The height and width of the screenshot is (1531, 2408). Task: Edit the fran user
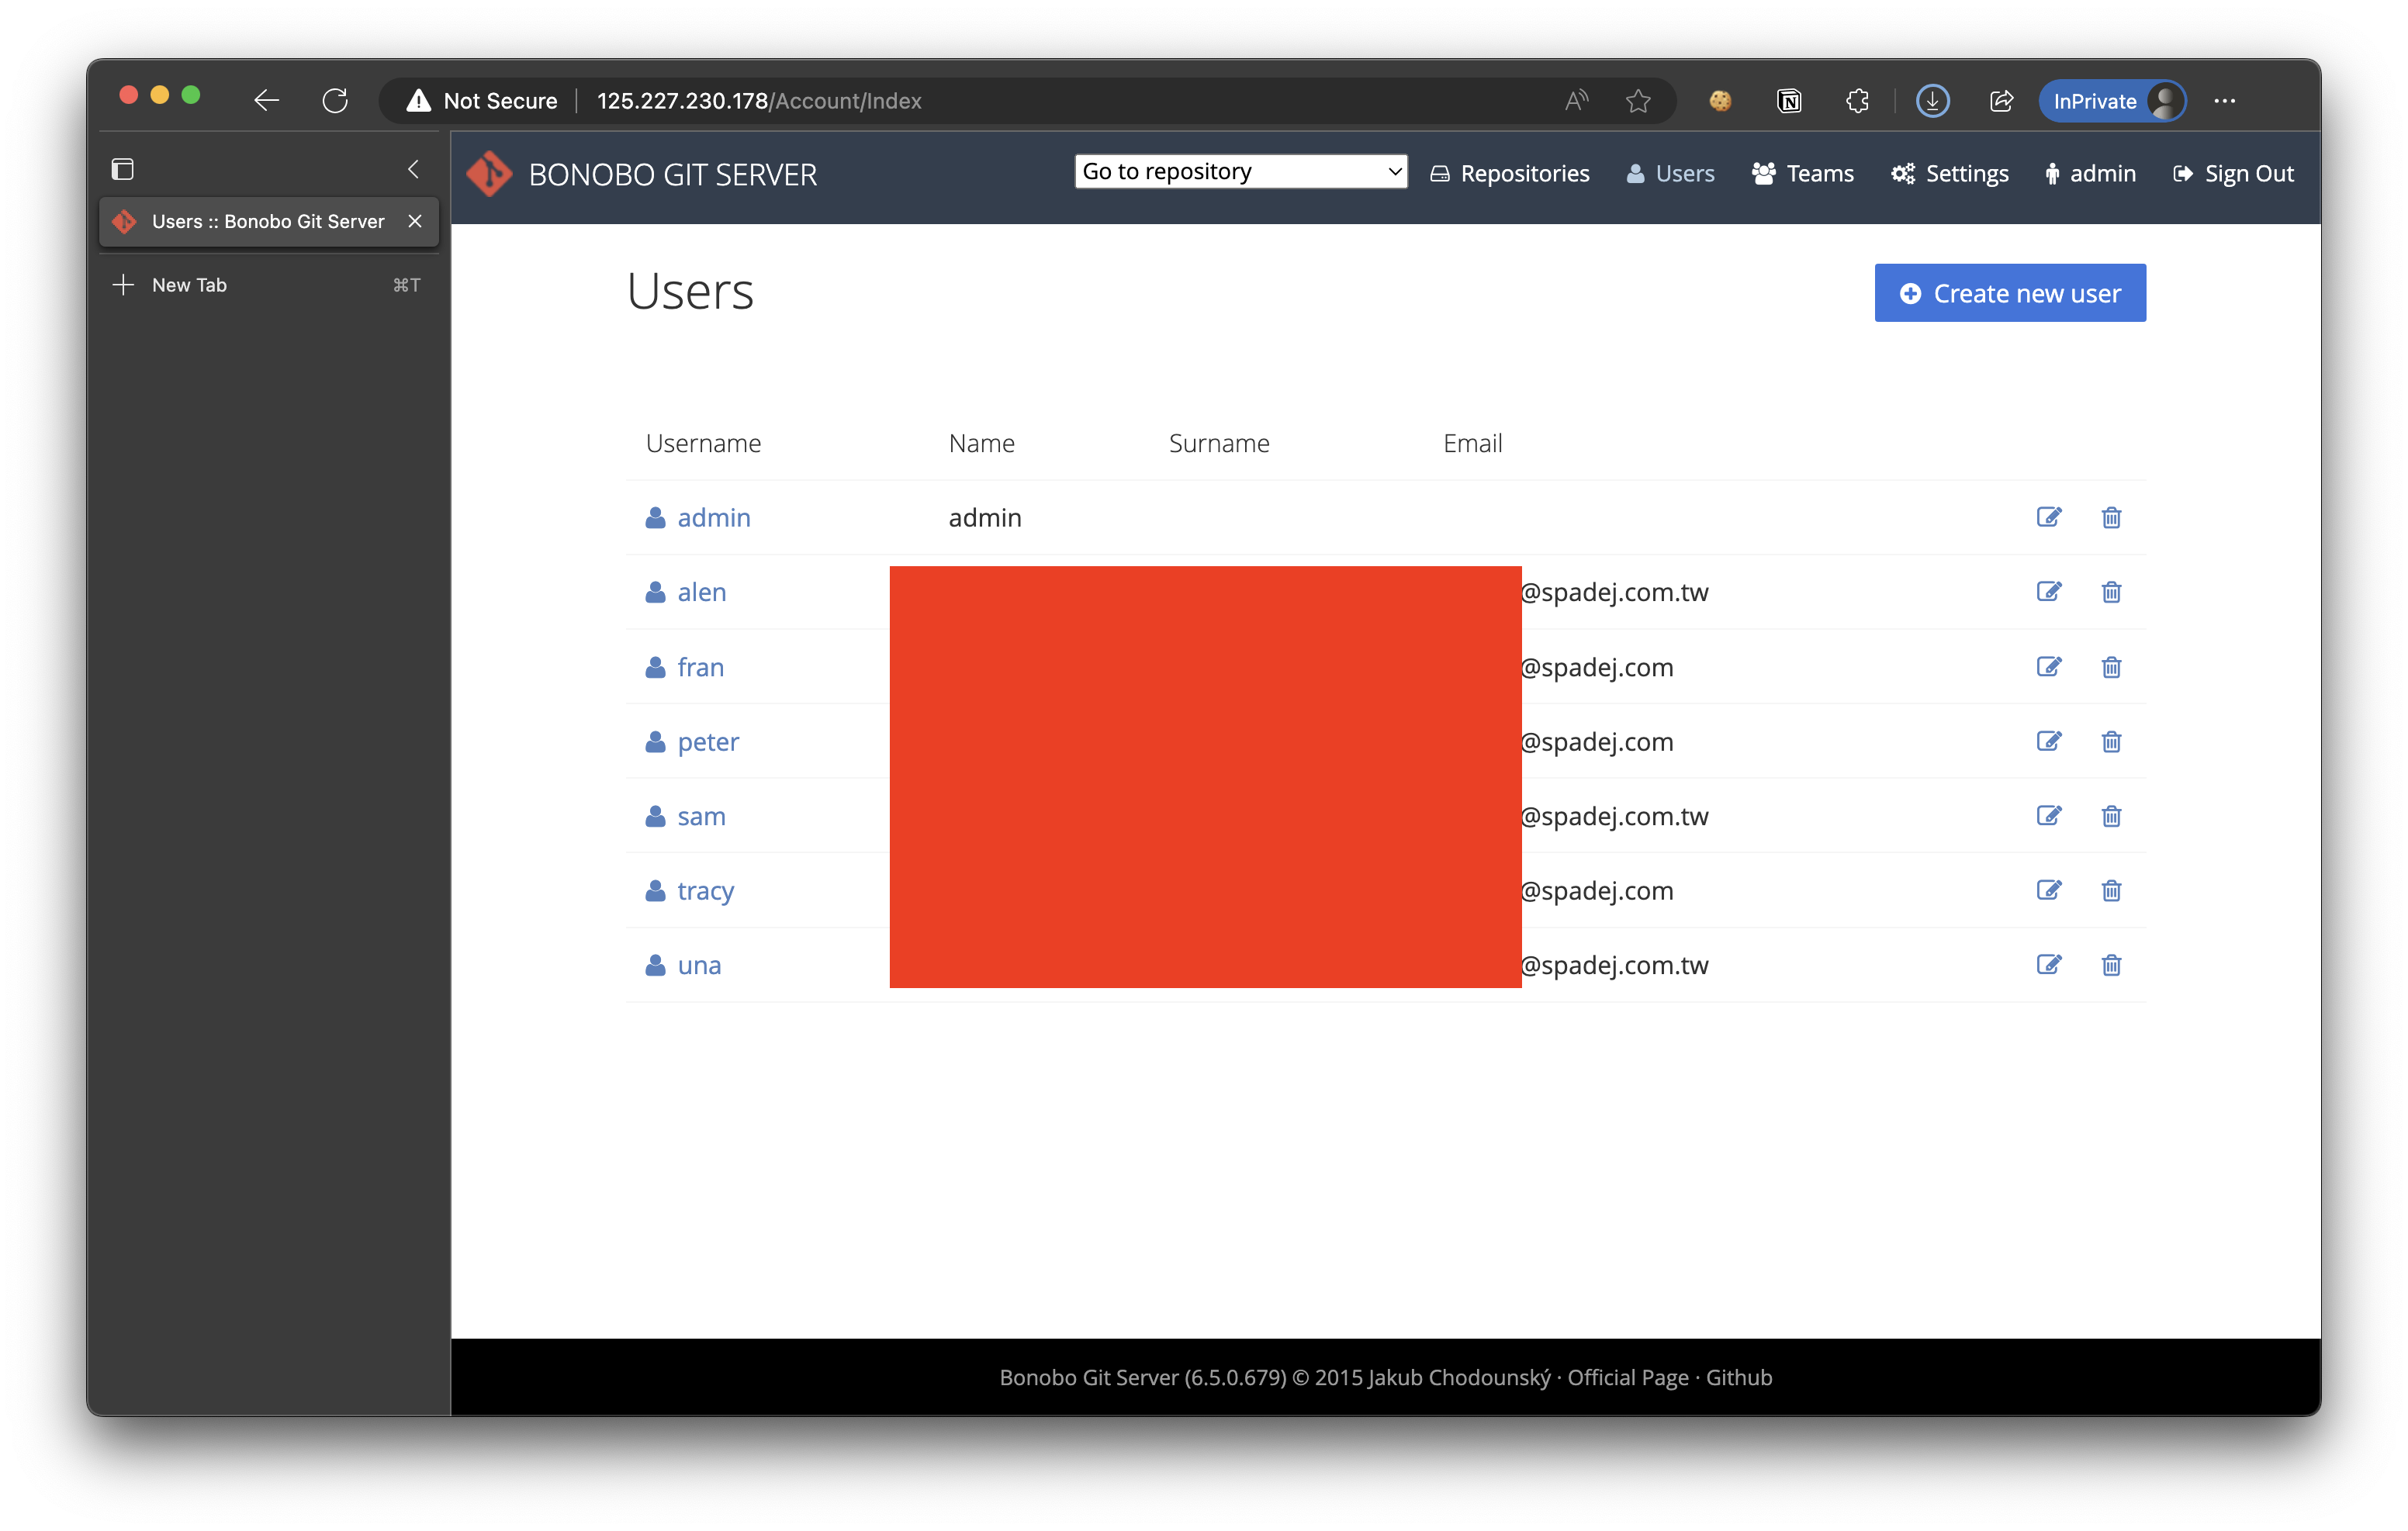pos(2048,666)
